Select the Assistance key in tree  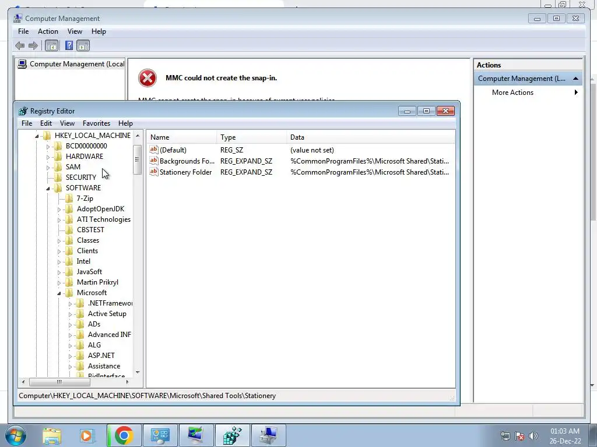104,366
